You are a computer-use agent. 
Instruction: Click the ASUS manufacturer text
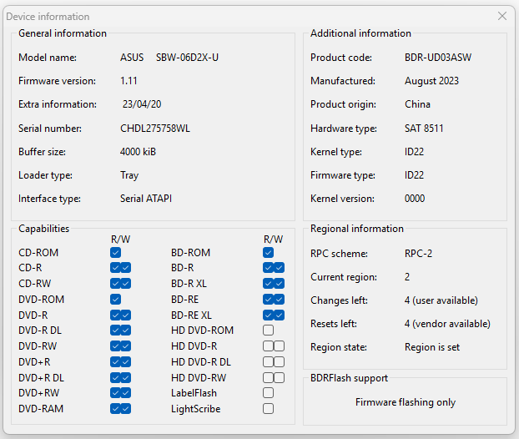coord(132,58)
